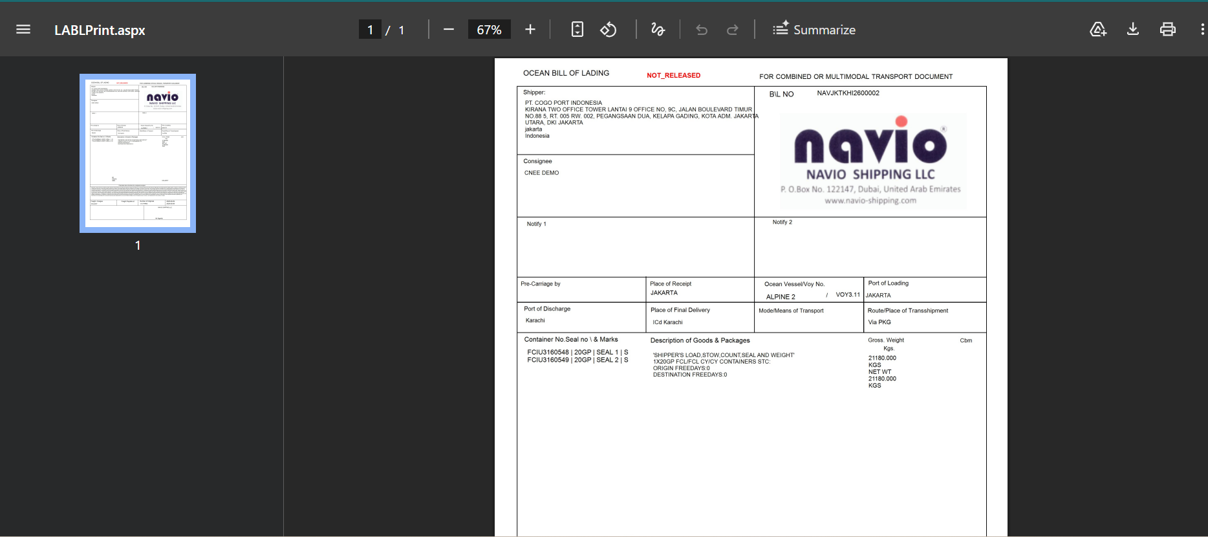Click consignee value CNEE DEMO
1208x537 pixels.
click(541, 173)
